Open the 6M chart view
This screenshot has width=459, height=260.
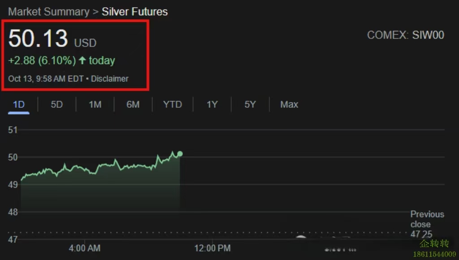coord(133,105)
